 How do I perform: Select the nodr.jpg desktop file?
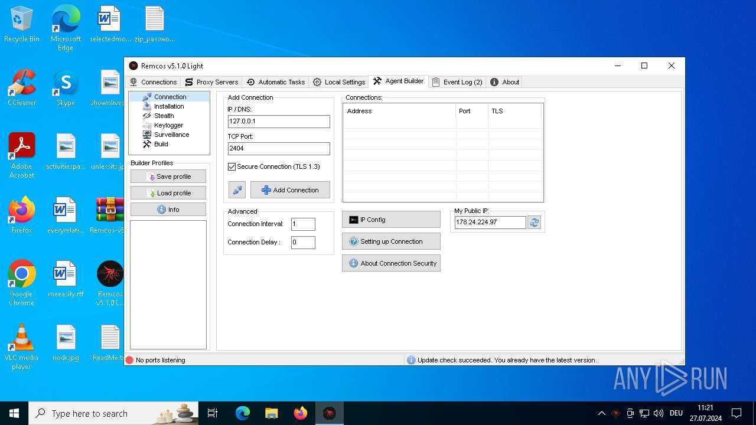(x=66, y=343)
